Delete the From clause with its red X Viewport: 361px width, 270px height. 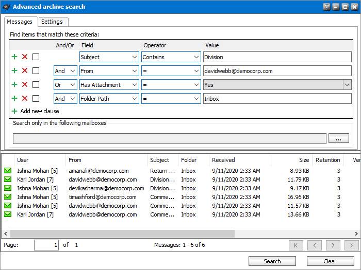tap(25, 71)
